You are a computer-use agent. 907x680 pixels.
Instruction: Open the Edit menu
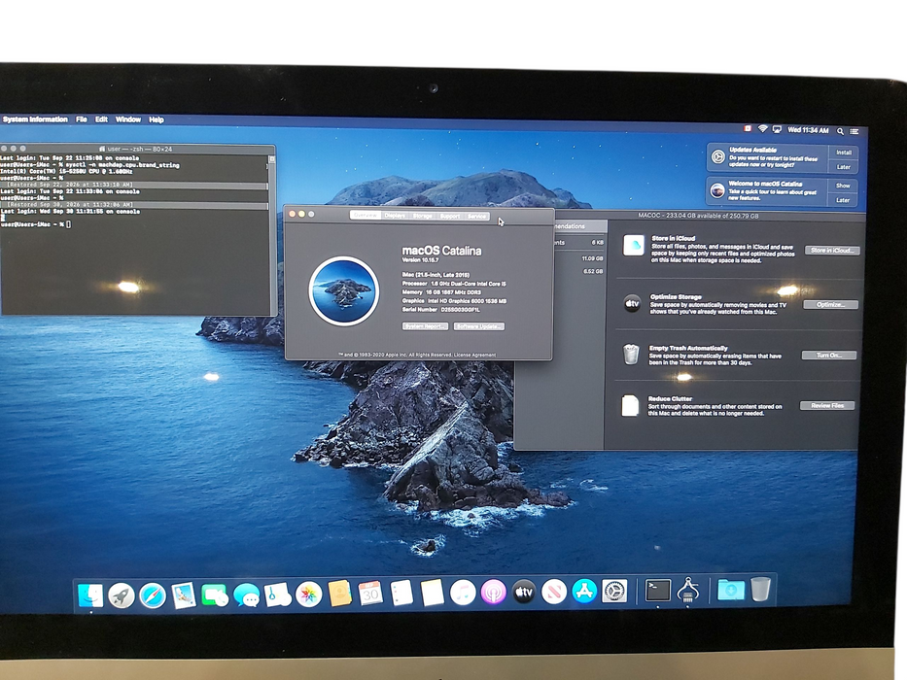click(x=101, y=119)
